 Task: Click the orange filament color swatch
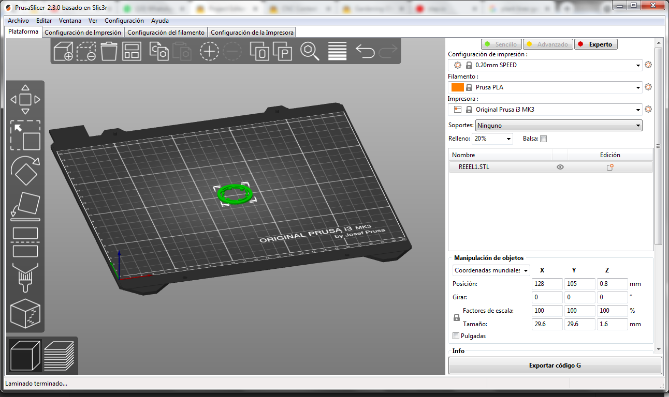pos(458,87)
